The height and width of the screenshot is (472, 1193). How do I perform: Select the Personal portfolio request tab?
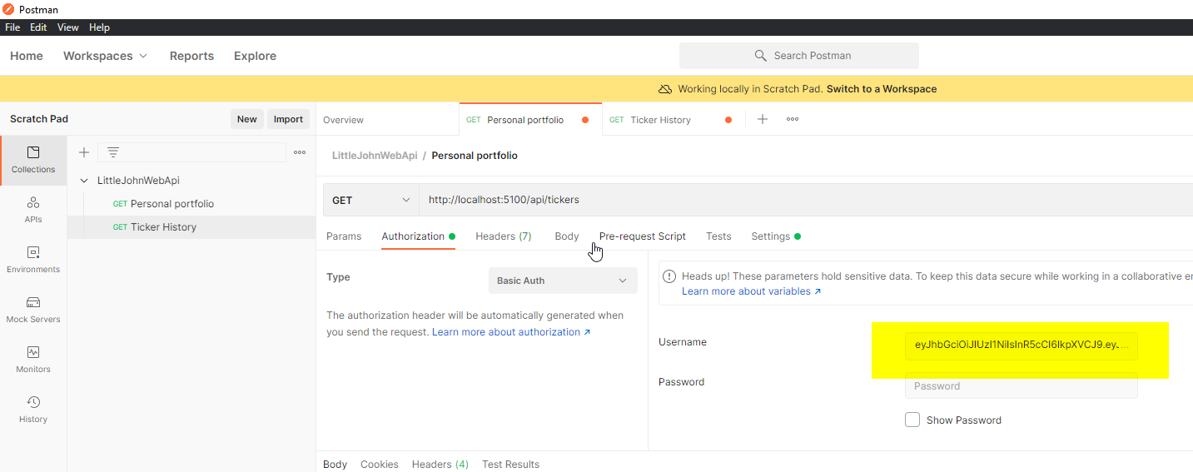click(x=525, y=120)
